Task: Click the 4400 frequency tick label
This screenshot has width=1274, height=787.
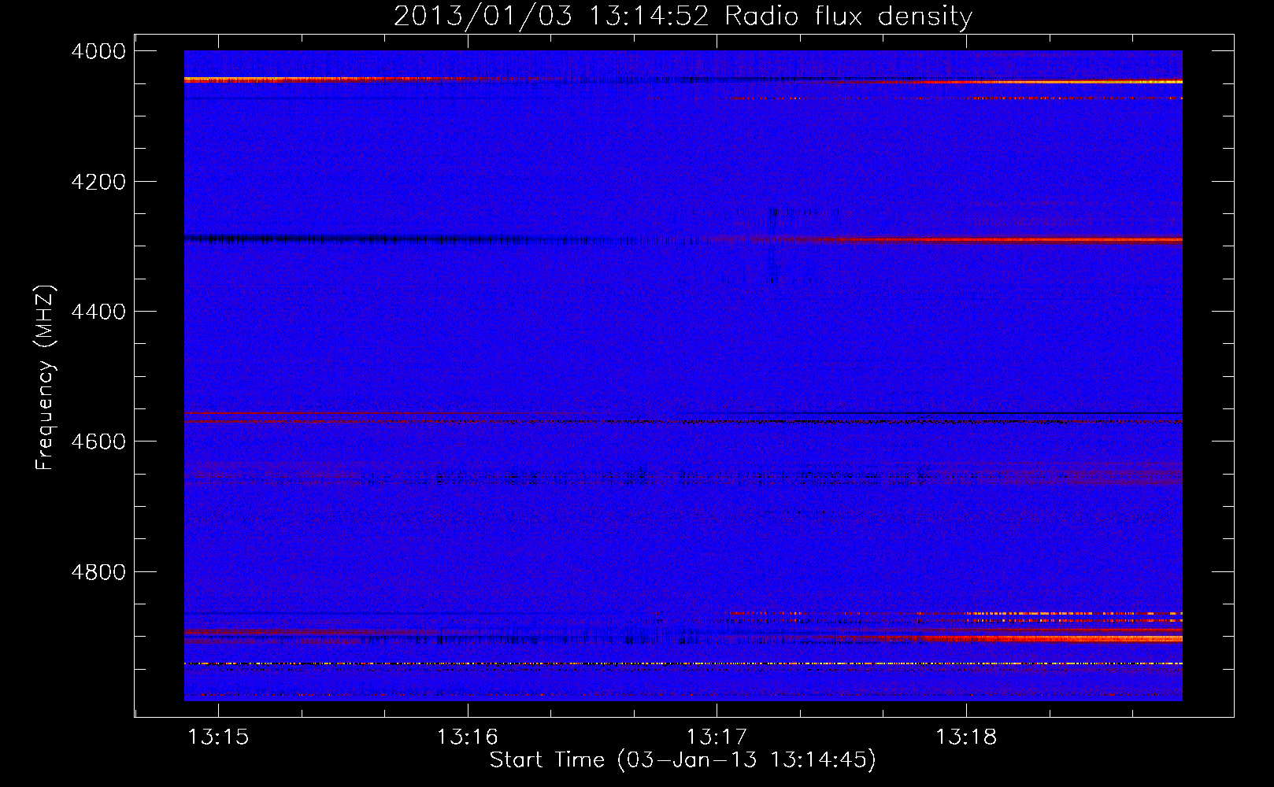Action: [98, 312]
